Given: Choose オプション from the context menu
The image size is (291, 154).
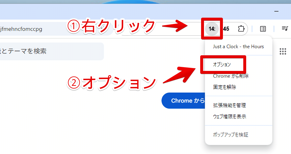Looking at the screenshot, I should click(x=222, y=65).
